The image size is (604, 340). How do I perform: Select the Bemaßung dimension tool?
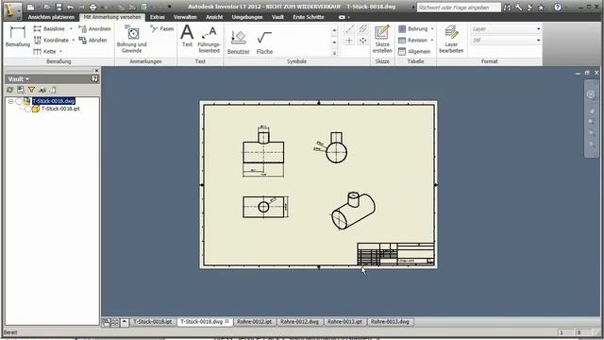click(18, 36)
